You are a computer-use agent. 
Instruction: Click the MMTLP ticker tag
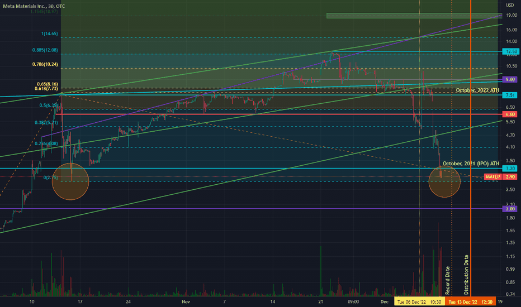tap(492, 177)
